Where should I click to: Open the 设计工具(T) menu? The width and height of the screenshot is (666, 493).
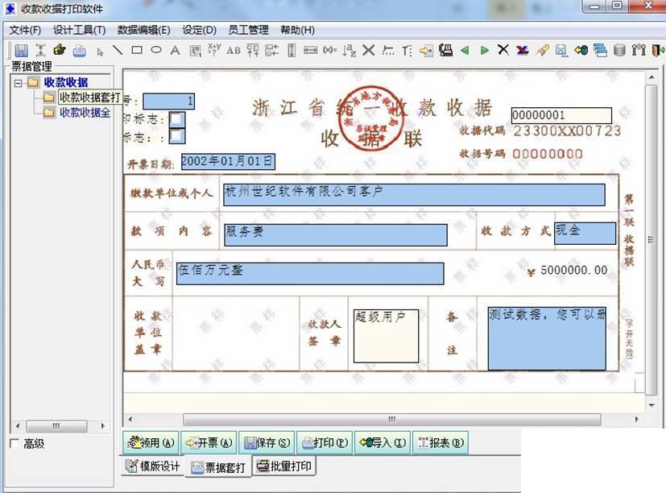click(80, 30)
